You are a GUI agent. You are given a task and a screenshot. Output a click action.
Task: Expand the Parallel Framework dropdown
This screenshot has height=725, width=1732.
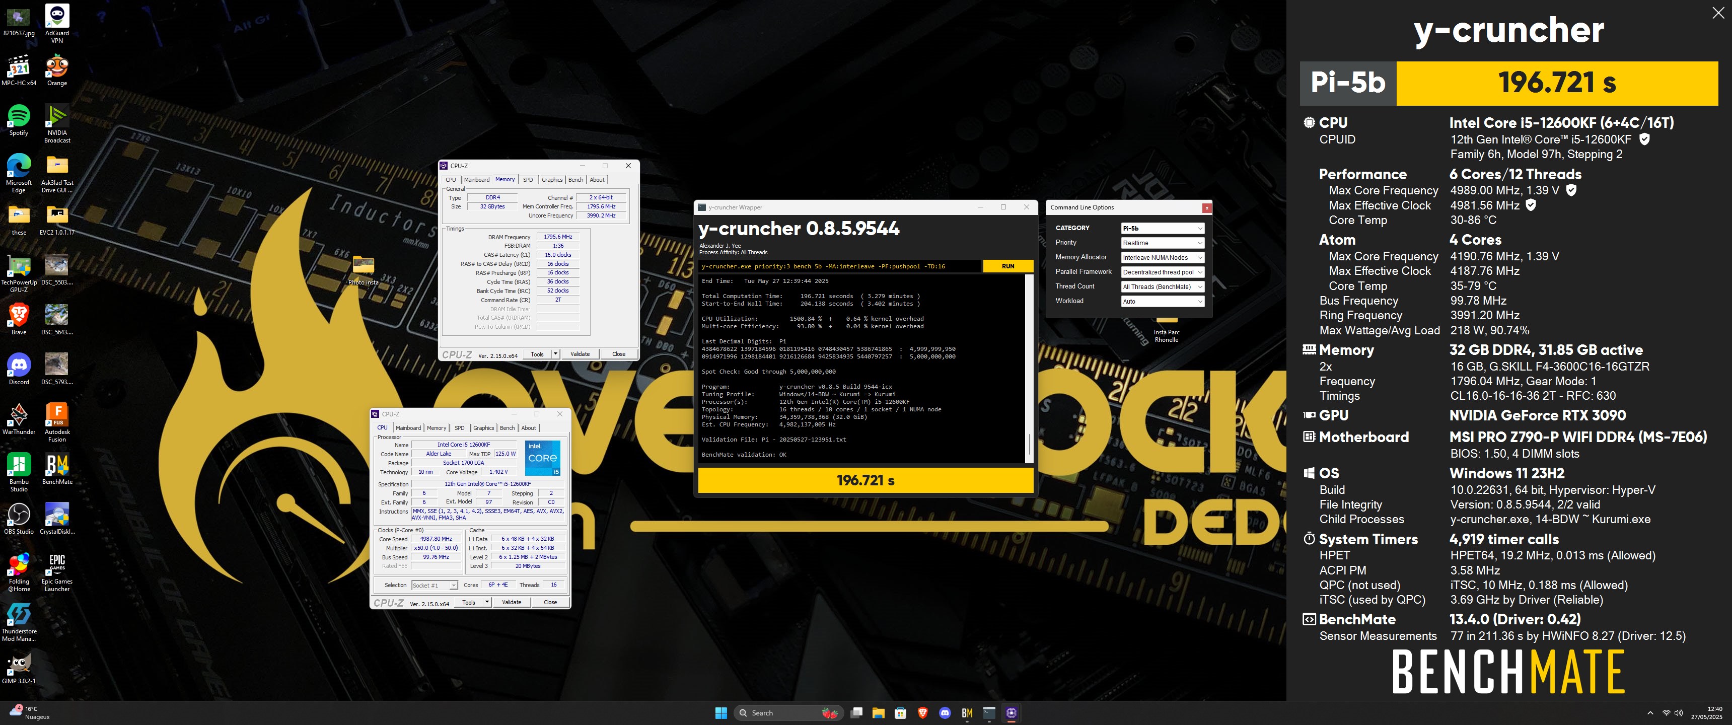tap(1163, 272)
